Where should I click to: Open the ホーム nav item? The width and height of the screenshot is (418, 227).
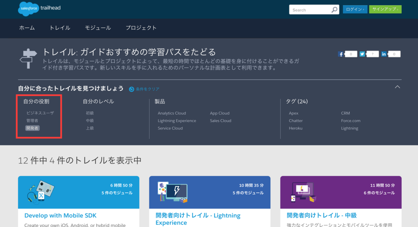27,28
